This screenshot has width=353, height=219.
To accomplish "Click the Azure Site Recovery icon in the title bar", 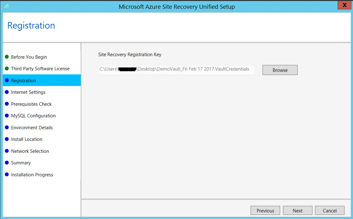I will tap(6, 6).
